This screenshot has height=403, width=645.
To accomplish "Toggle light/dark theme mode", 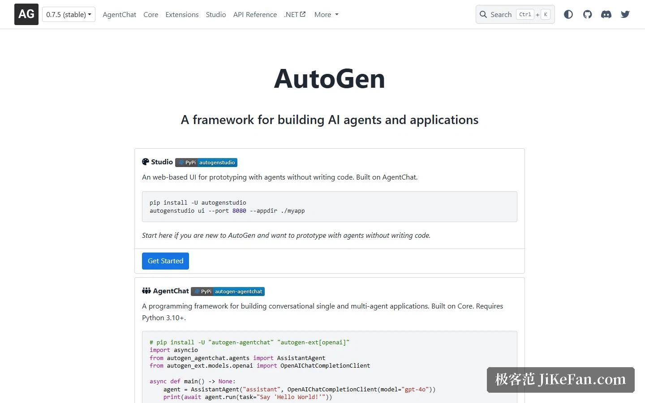I will (568, 14).
